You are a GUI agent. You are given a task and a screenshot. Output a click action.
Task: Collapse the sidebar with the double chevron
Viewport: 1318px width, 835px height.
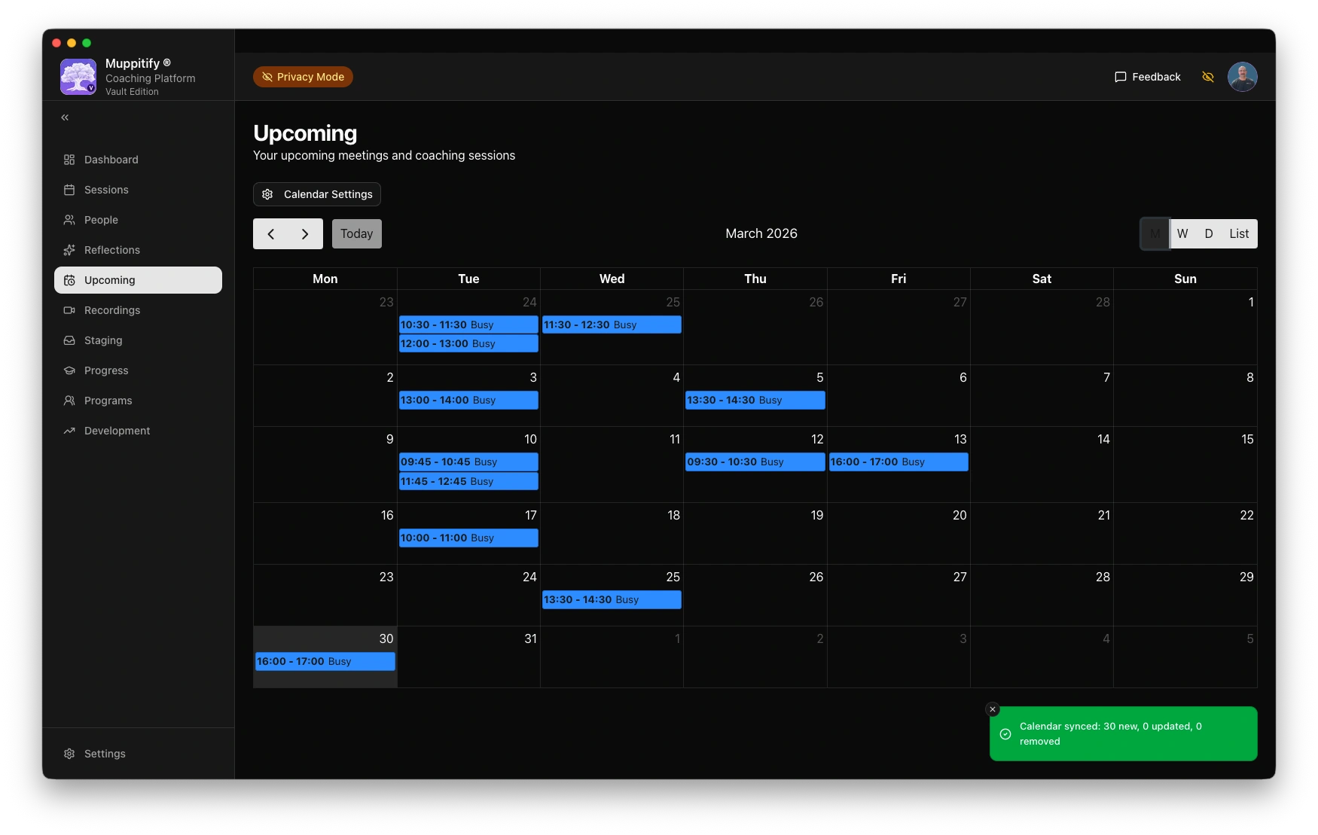coord(65,117)
